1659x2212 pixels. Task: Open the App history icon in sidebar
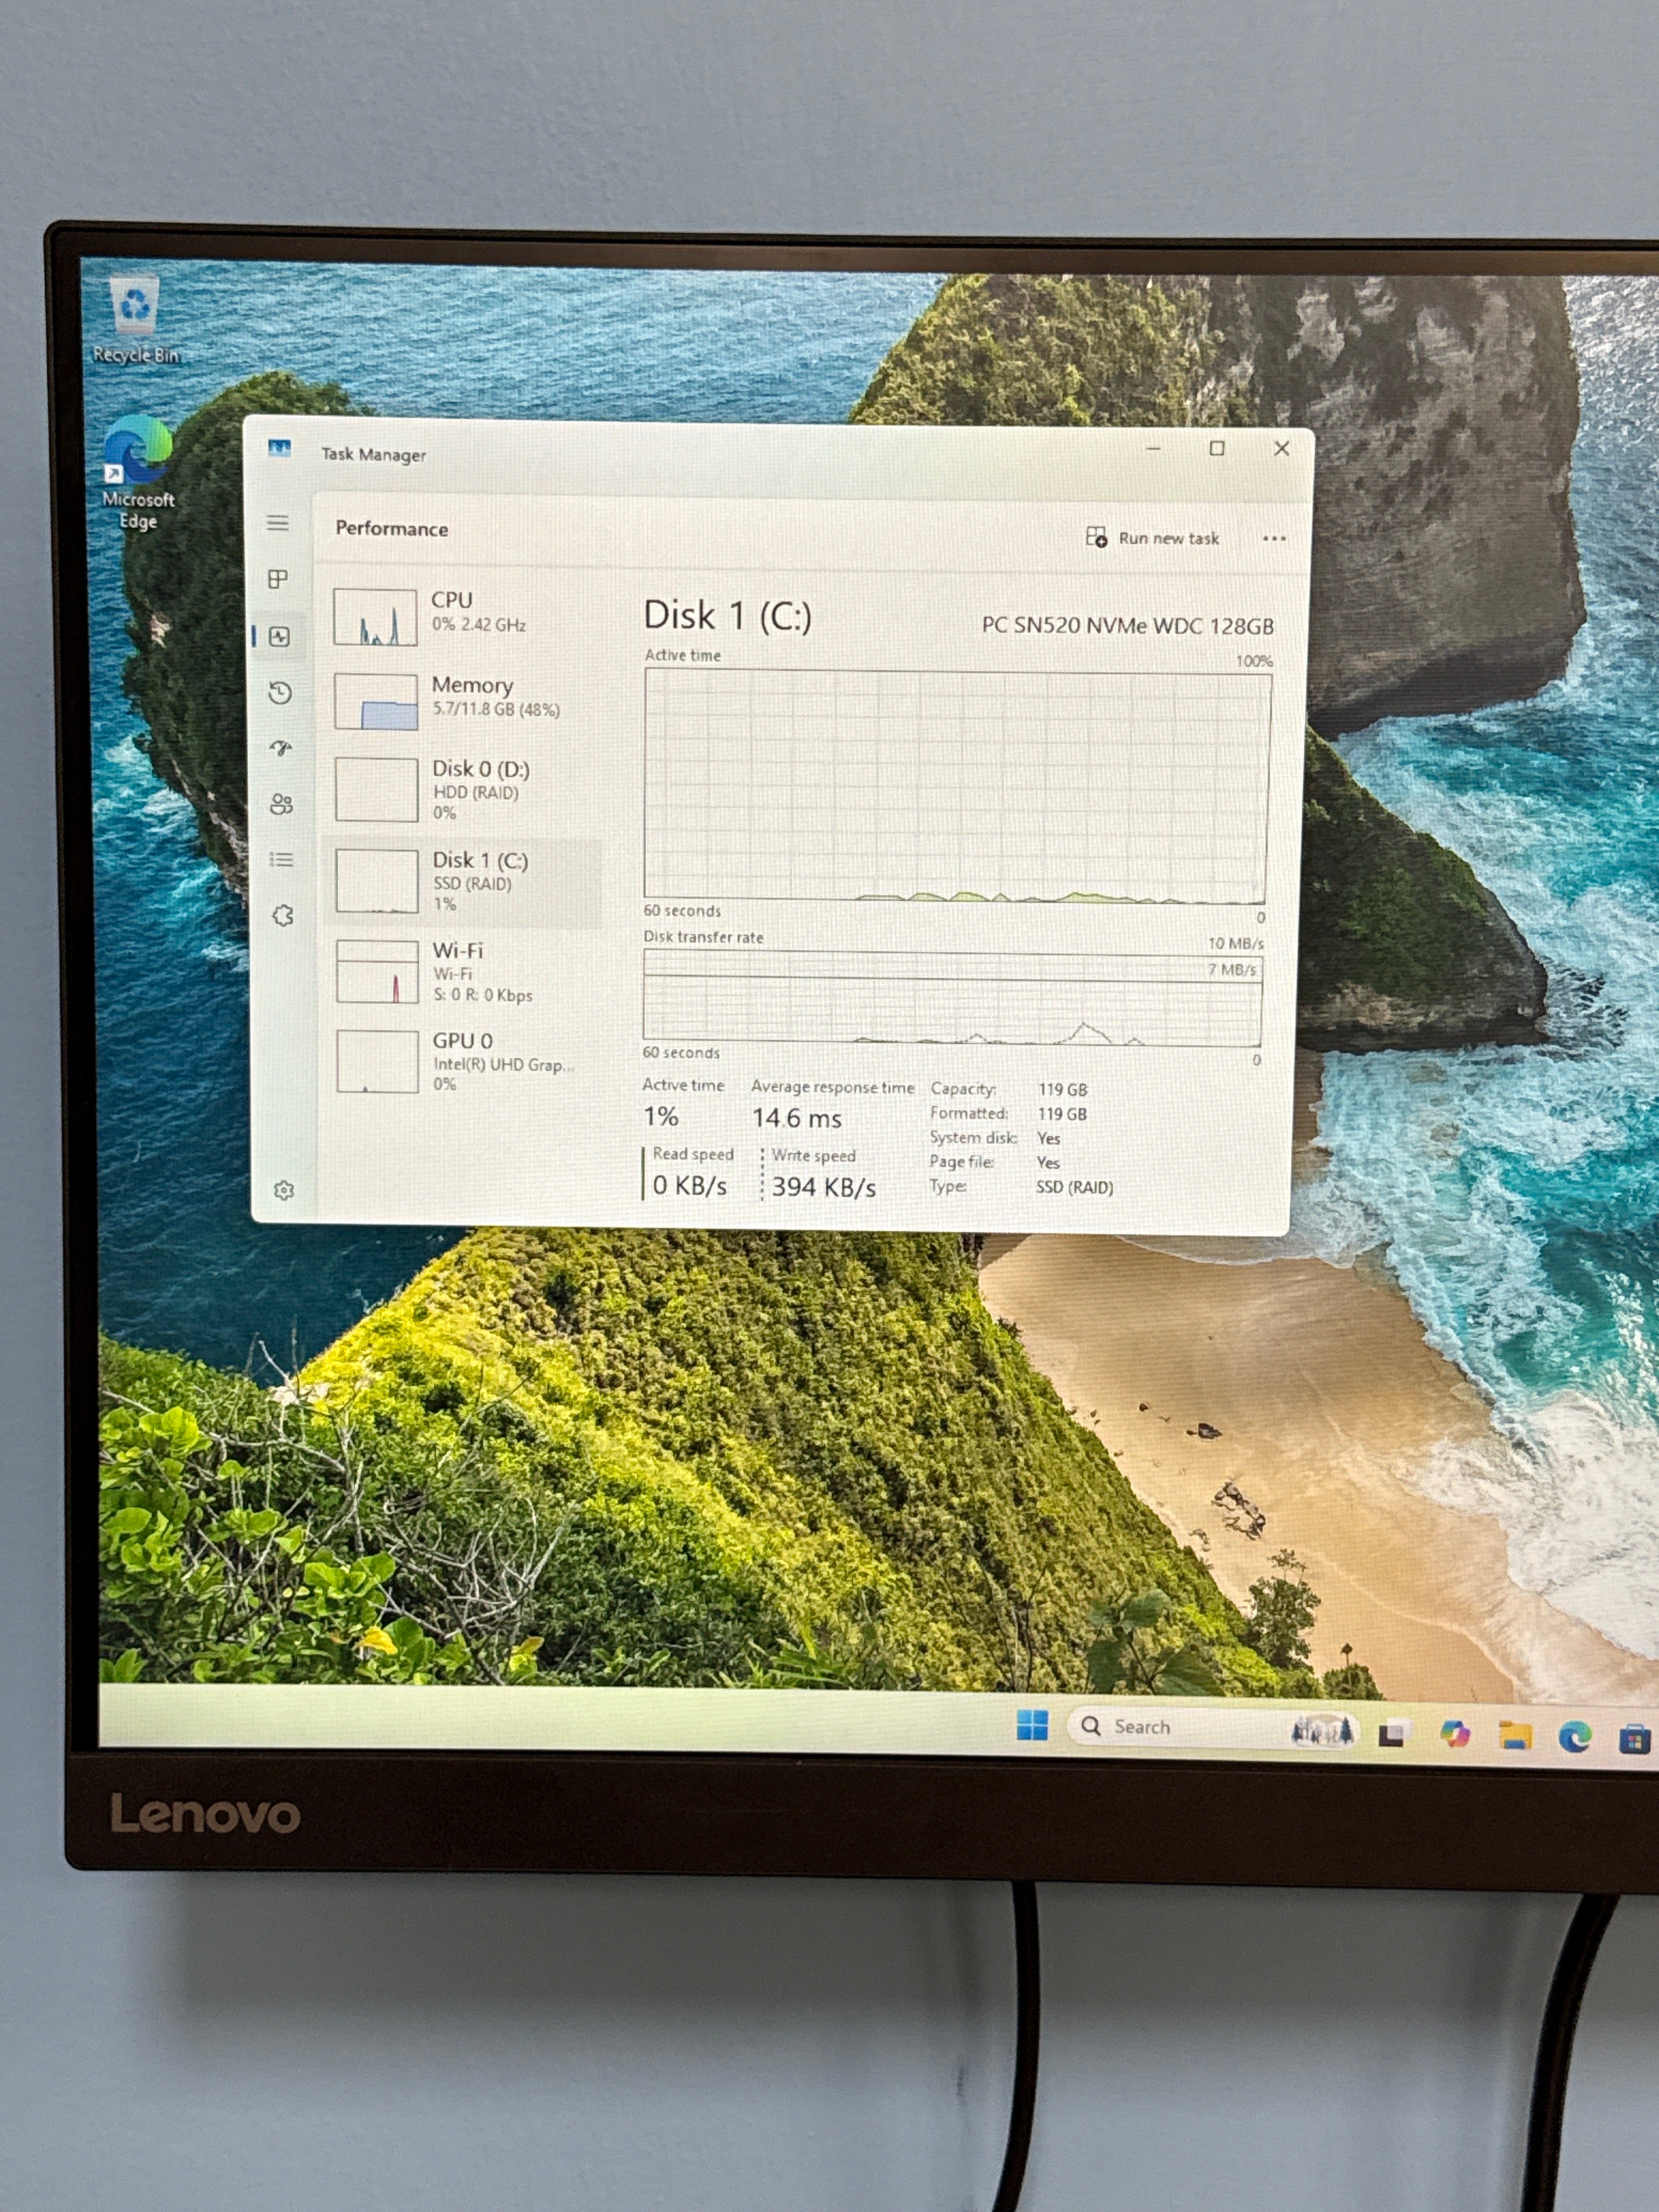click(280, 692)
